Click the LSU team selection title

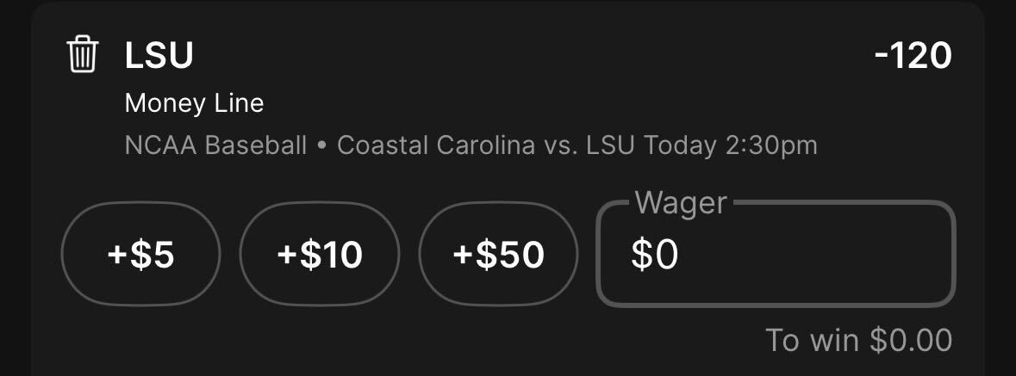159,56
